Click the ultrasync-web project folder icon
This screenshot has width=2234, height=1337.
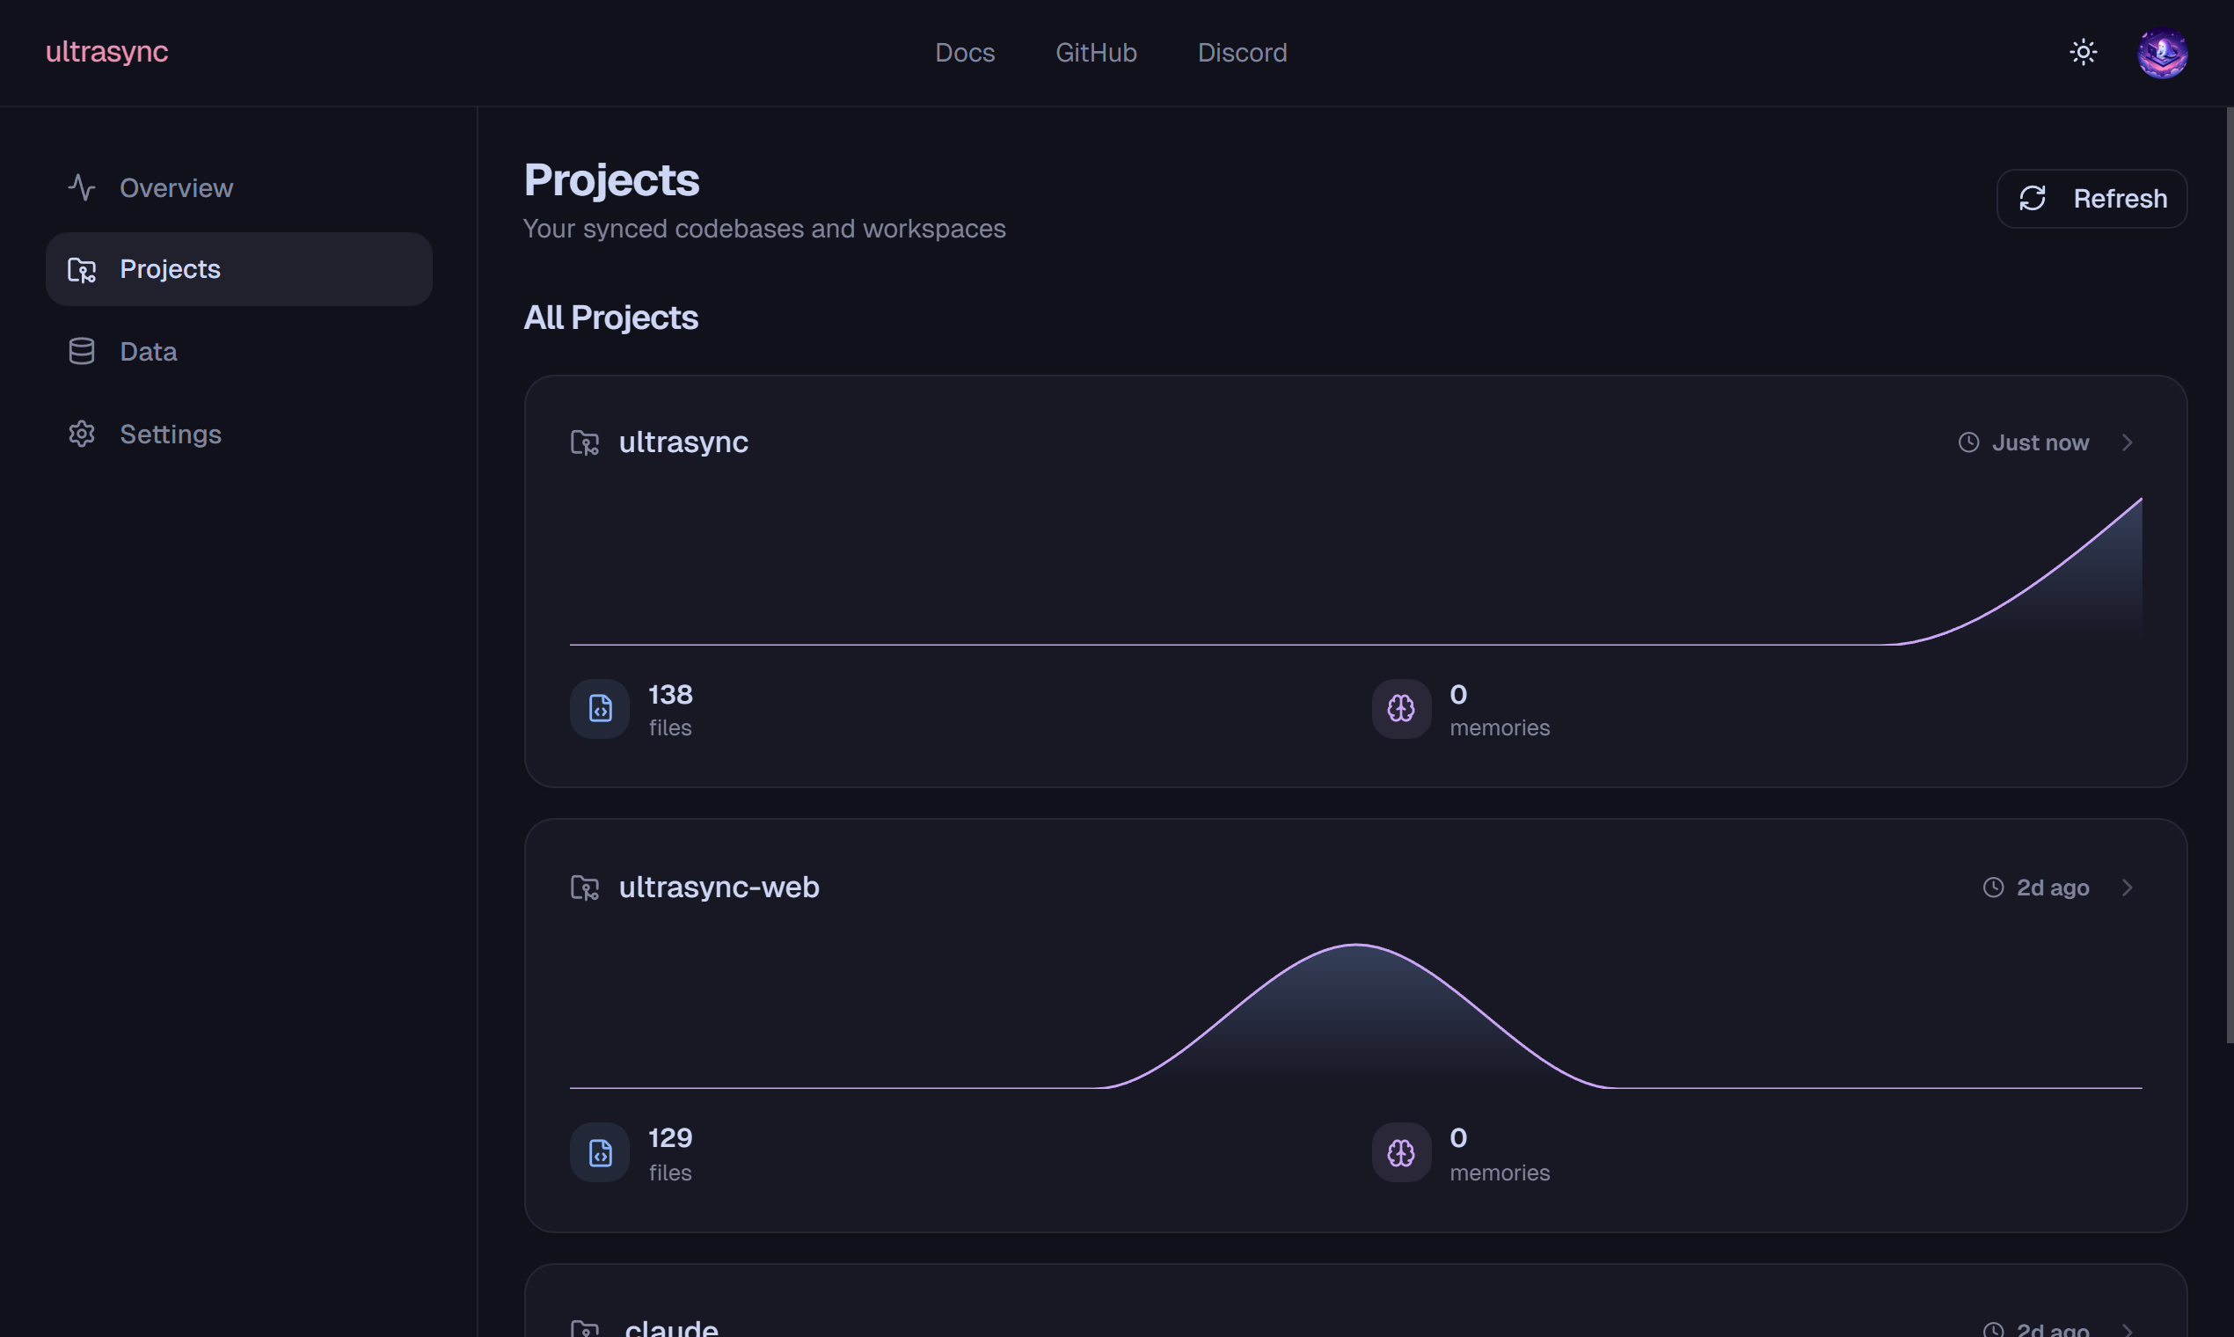tap(585, 888)
